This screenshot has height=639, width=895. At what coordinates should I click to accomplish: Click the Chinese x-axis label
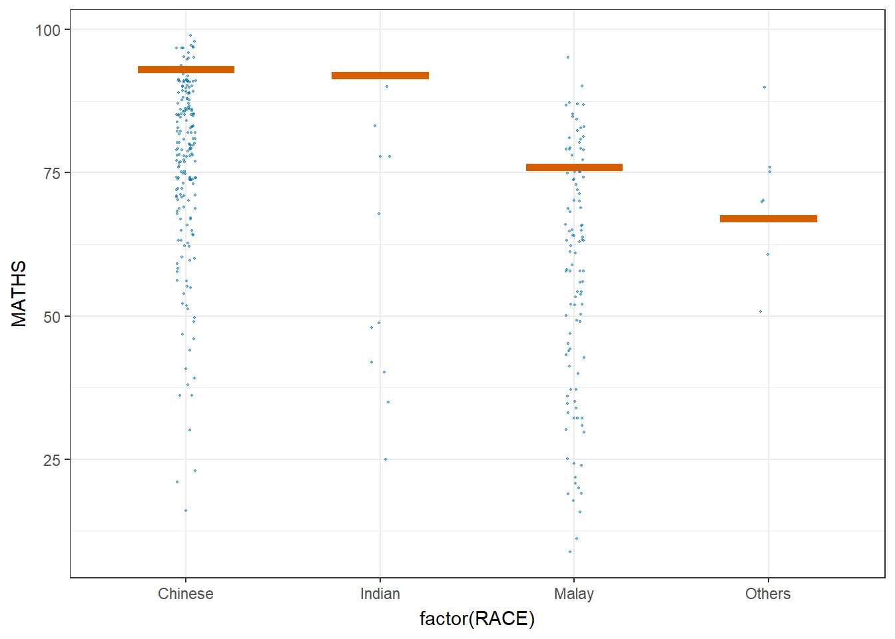point(186,594)
